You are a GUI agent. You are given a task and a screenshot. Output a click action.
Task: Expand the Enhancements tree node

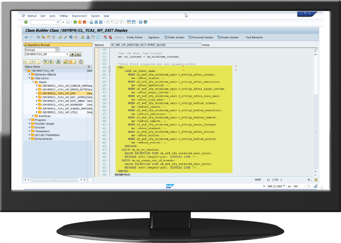29,139
